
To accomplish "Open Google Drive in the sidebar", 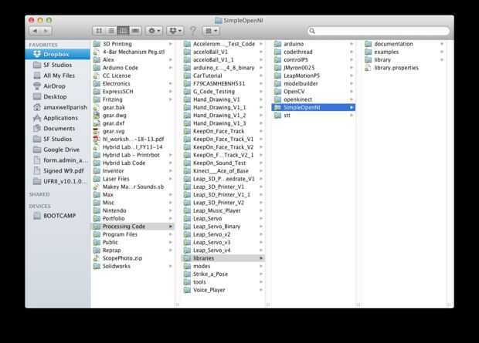I will pyautogui.click(x=58, y=150).
